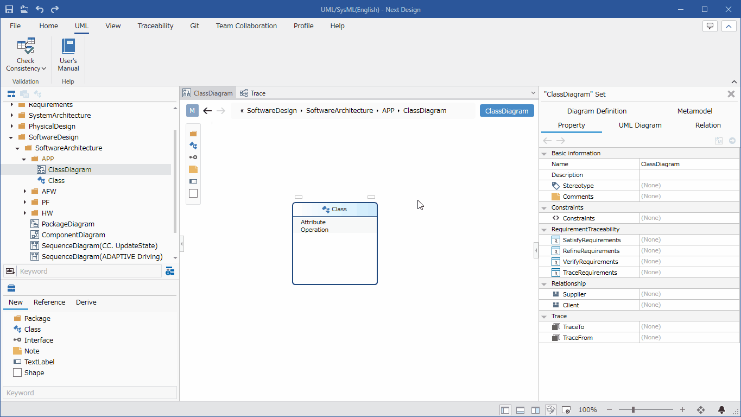Click APP in the breadcrumb

[388, 110]
